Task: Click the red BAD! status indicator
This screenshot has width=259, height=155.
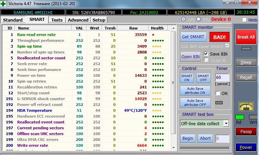Action: coord(220,37)
